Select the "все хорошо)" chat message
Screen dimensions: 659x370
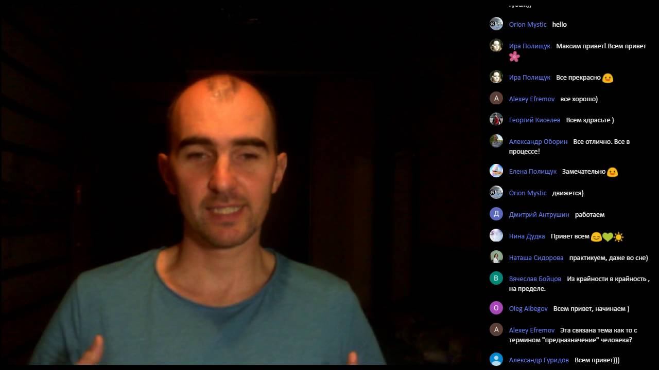(579, 99)
